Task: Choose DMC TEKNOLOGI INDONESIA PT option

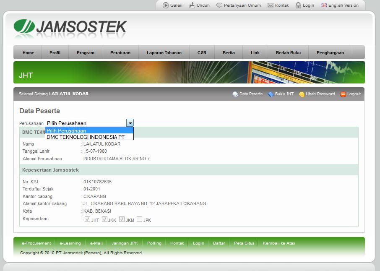Action: (x=89, y=137)
